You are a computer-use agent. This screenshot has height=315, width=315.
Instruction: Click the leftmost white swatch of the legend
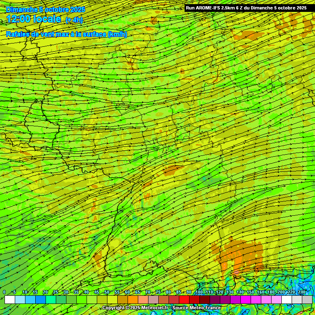click(x=9, y=299)
